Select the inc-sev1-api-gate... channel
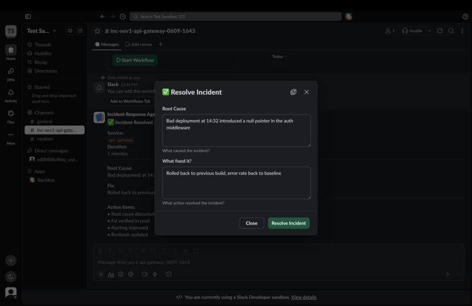 pos(54,130)
